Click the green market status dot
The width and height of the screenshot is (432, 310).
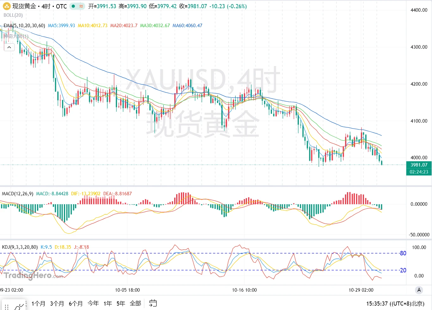pos(73,6)
